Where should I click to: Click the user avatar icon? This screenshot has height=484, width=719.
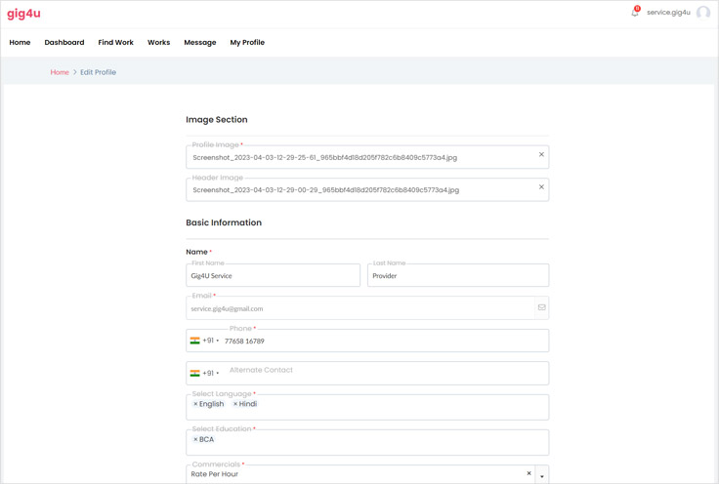[x=703, y=13]
